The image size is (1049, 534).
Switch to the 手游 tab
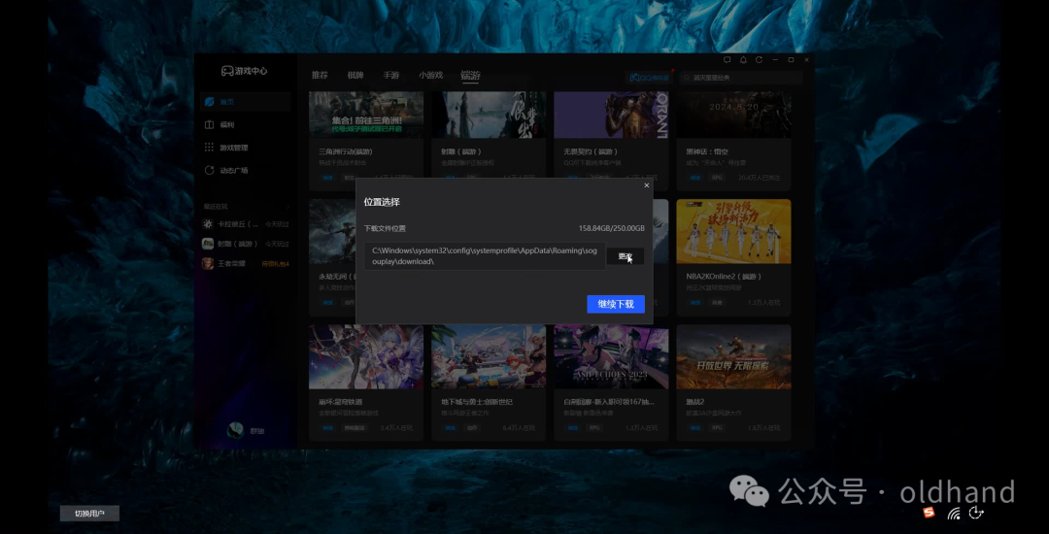coord(390,76)
